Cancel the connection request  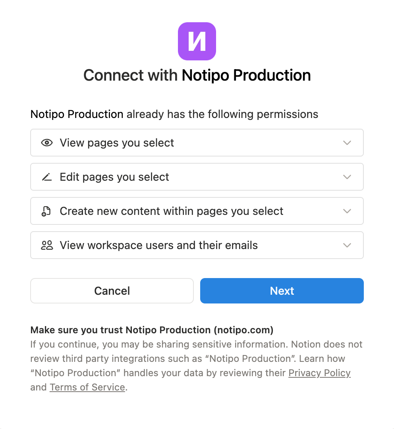[x=112, y=291]
